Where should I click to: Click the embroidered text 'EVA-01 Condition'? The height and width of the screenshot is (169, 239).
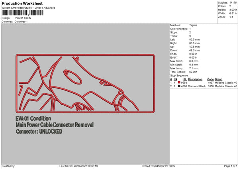pos(33,118)
